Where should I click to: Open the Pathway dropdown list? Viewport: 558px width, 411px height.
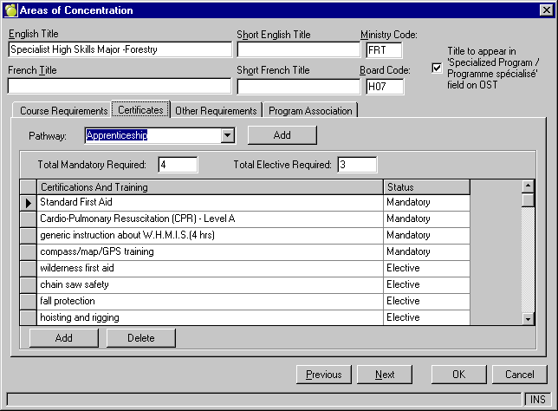coord(227,135)
